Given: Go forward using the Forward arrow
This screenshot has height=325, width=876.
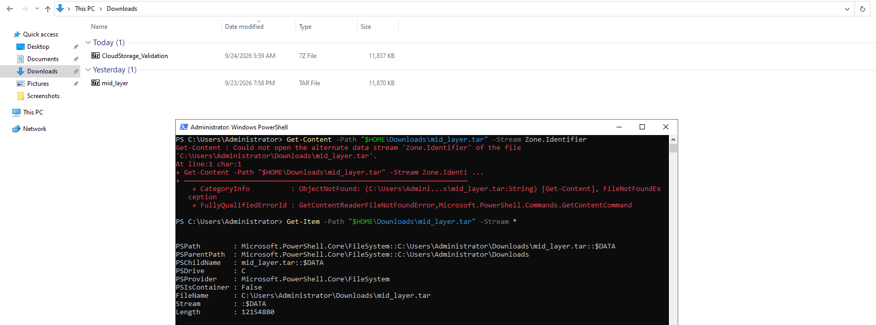Looking at the screenshot, I should point(25,9).
